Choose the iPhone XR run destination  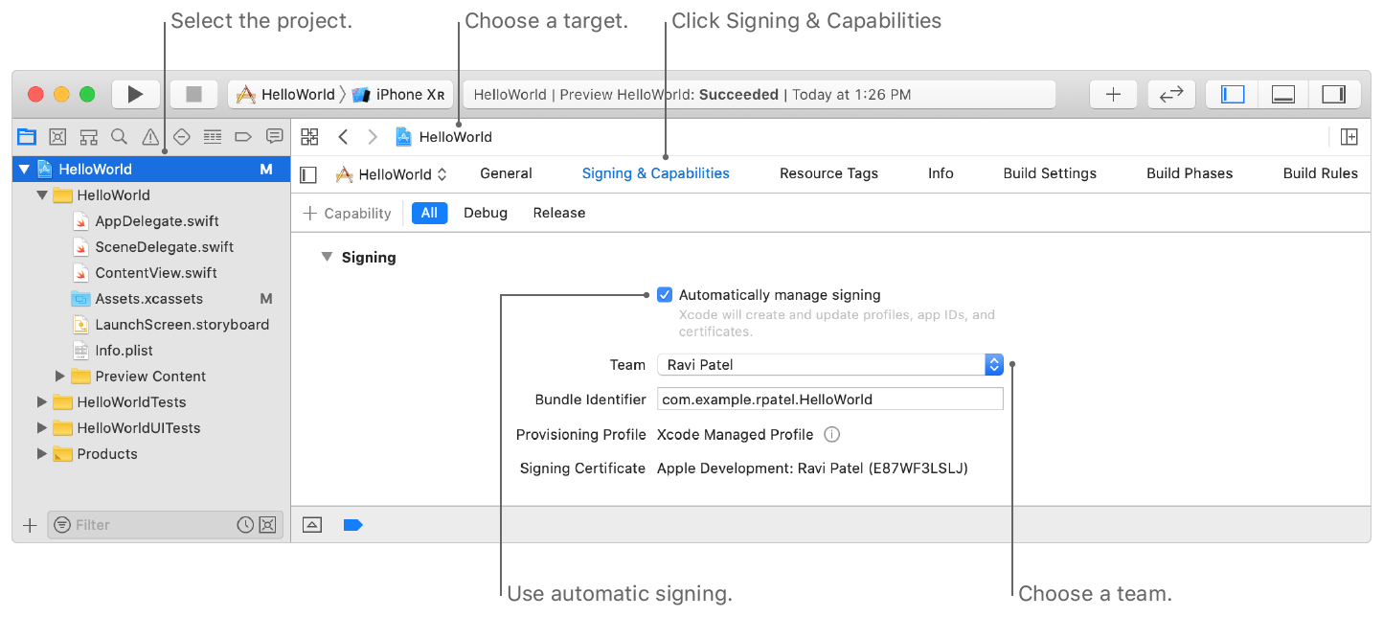point(399,94)
